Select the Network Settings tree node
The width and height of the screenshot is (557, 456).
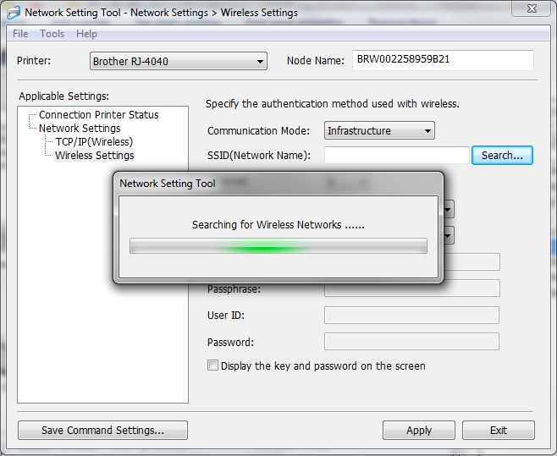pyautogui.click(x=80, y=129)
